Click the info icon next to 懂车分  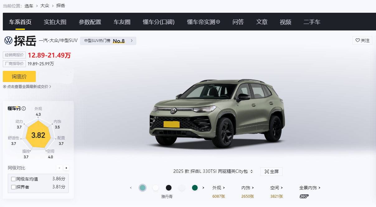coord(24,108)
